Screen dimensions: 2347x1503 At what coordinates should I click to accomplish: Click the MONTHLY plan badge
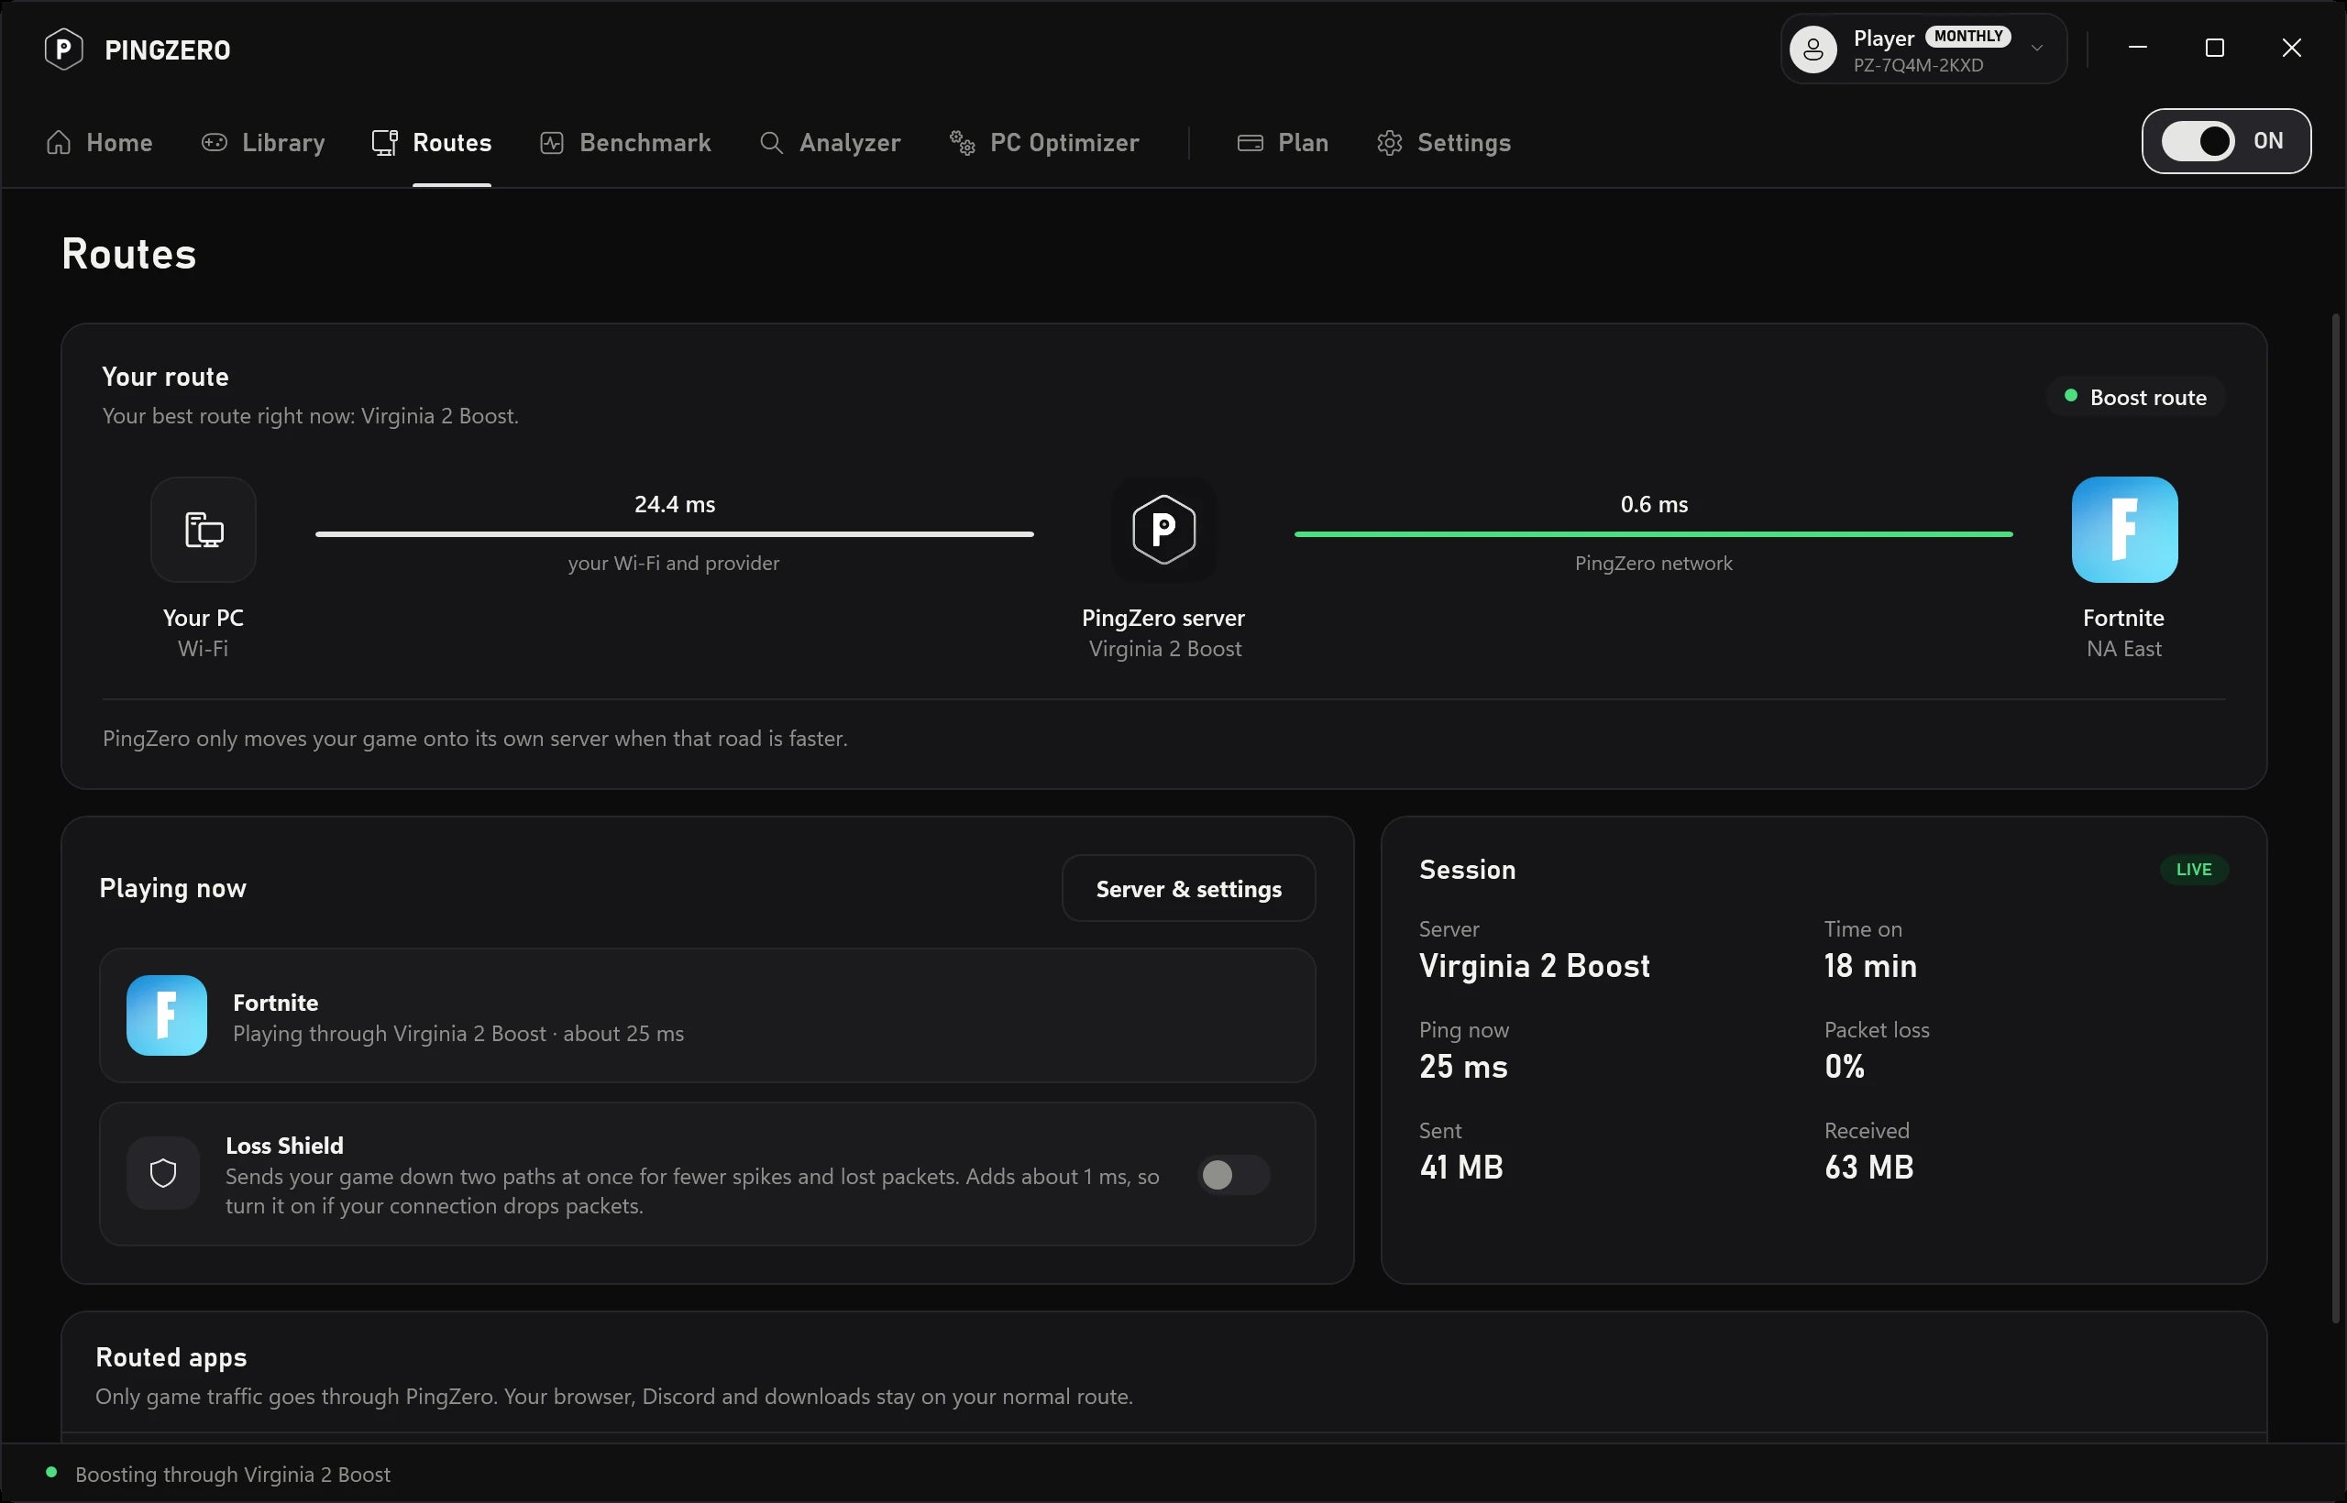(x=1967, y=36)
